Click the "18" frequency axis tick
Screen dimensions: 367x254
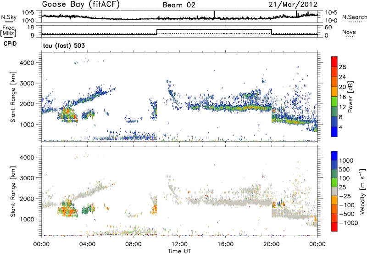31,28
